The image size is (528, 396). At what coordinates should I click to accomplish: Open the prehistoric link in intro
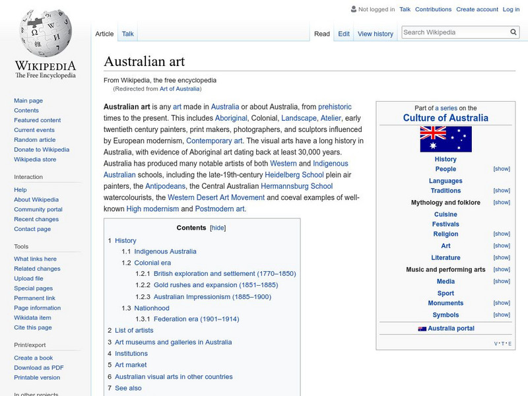335,107
